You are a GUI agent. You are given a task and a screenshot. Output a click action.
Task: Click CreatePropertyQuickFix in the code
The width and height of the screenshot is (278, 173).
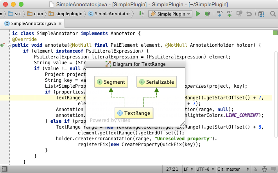(152, 145)
